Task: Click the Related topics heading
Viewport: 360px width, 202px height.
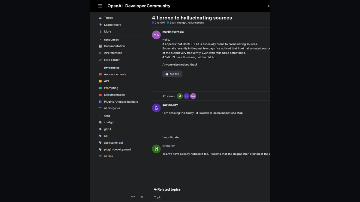Action: click(167, 189)
